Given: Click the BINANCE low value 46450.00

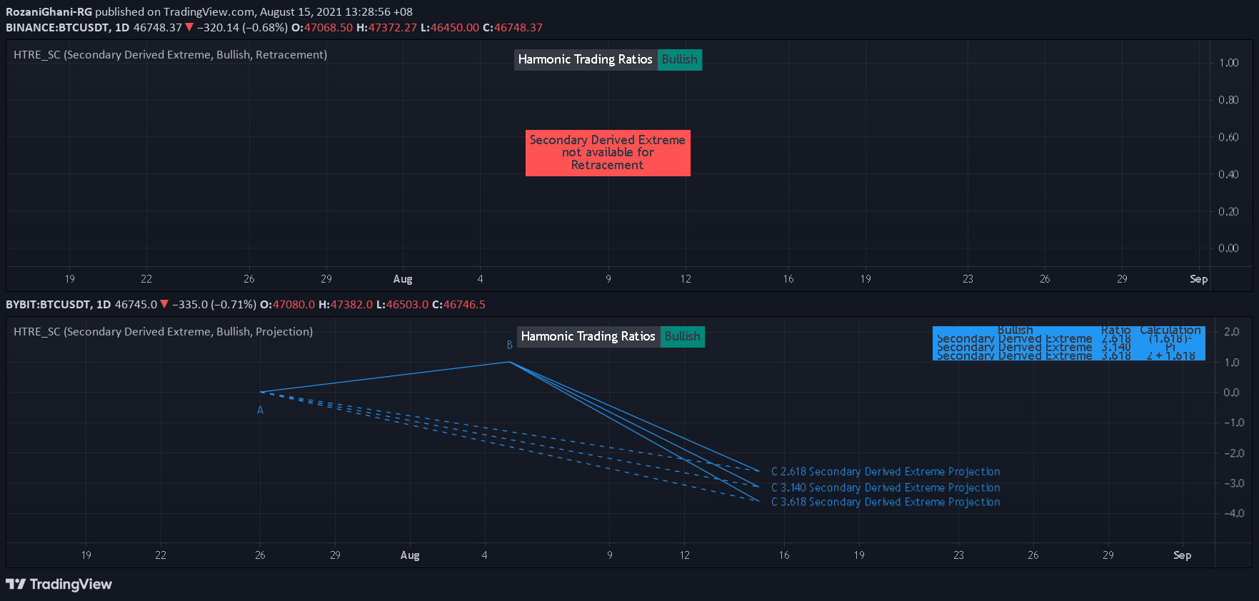Looking at the screenshot, I should tap(455, 28).
